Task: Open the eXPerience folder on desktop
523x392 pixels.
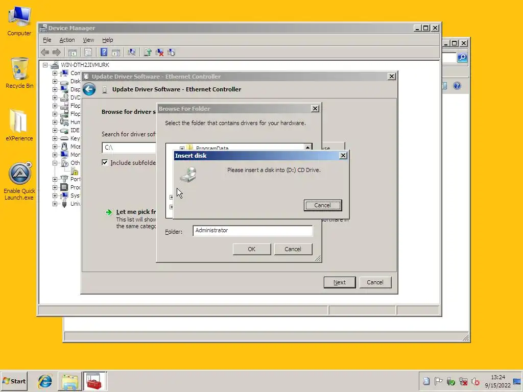Action: pyautogui.click(x=19, y=126)
